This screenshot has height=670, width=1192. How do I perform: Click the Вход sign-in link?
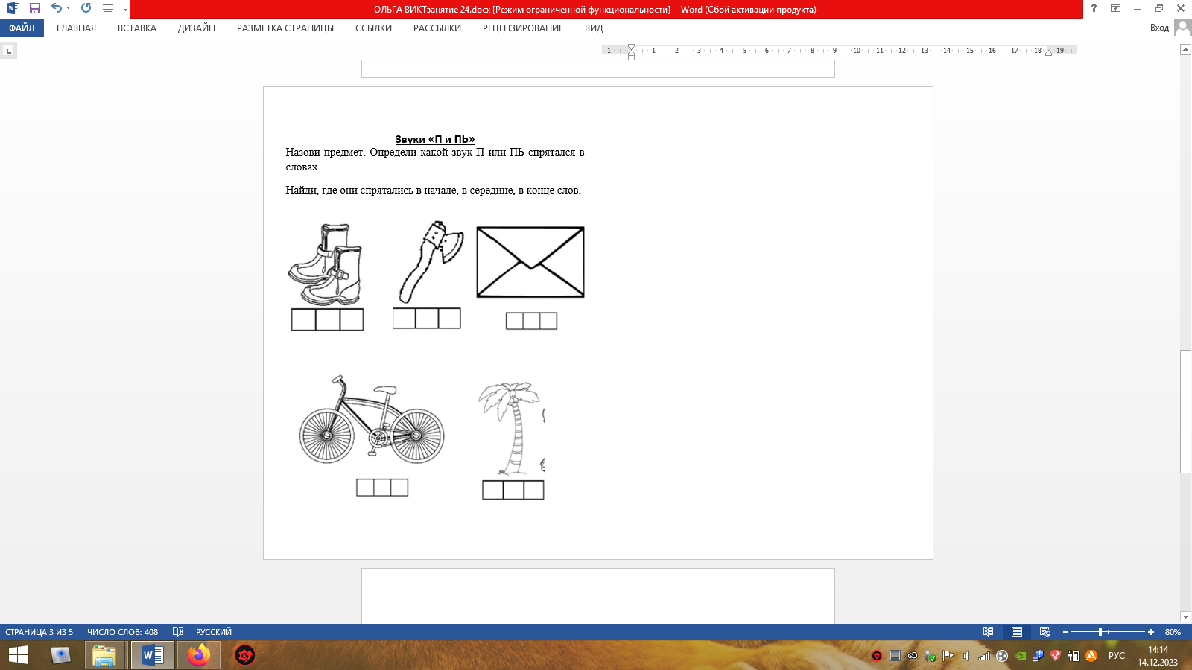click(x=1159, y=28)
